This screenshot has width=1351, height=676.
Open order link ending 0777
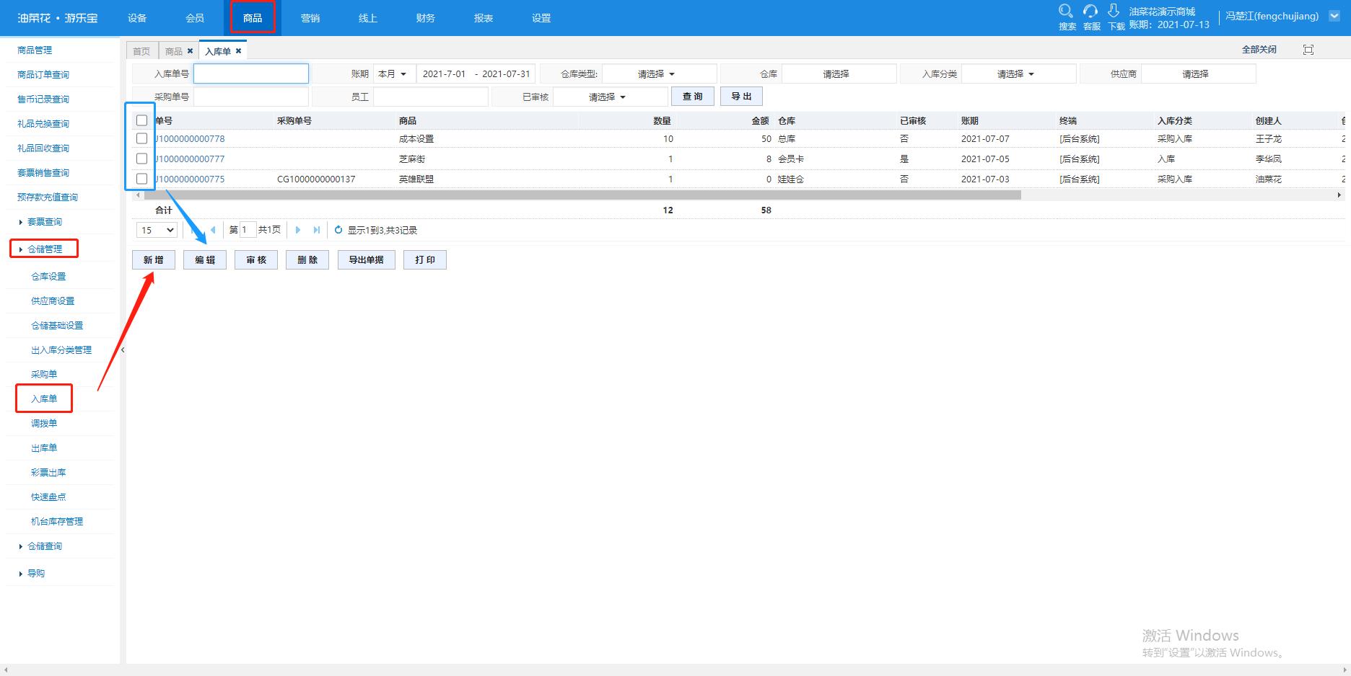[190, 159]
